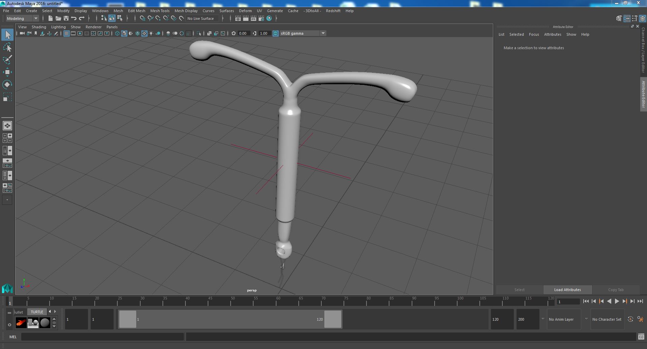Toggle auto keyframe button

pos(630,319)
